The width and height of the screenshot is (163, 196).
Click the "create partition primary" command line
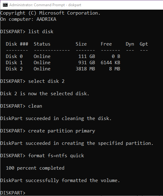tap(48, 131)
